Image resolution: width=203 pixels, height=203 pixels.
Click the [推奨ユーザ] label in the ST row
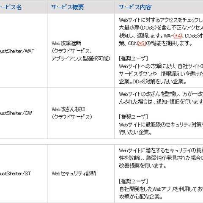[133, 181]
